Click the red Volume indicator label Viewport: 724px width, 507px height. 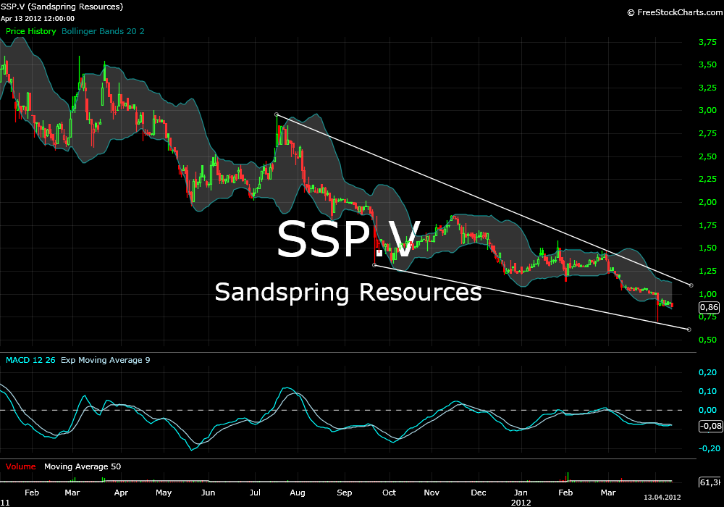tap(21, 467)
